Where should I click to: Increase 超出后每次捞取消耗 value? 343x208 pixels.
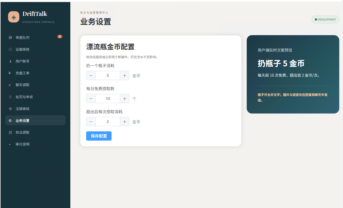(125, 122)
